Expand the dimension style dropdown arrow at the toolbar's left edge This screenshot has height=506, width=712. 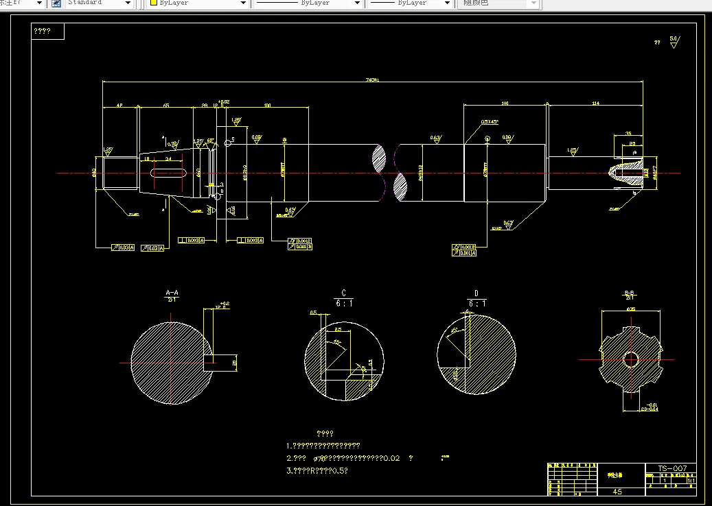click(39, 3)
